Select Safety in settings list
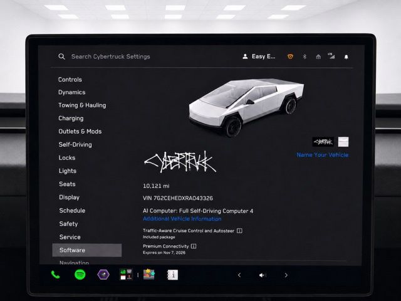 [68, 224]
